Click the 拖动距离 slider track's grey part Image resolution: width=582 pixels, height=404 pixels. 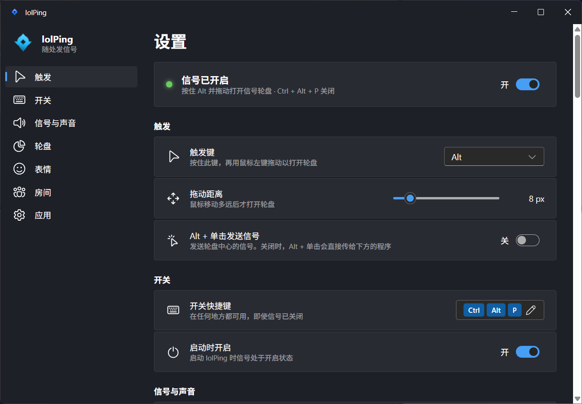[x=457, y=198]
